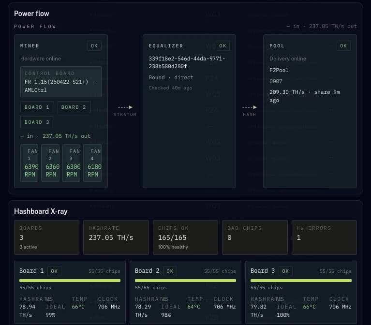Viewport: 371px width, 325px height.
Task: Click the Boards summary card showing 3 active
Action: coord(46,237)
